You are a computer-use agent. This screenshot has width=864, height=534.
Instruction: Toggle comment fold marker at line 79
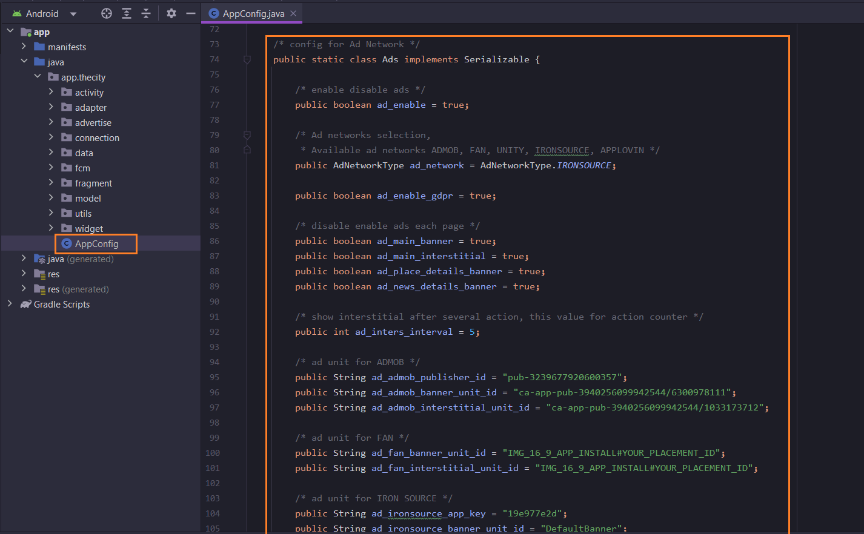247,135
